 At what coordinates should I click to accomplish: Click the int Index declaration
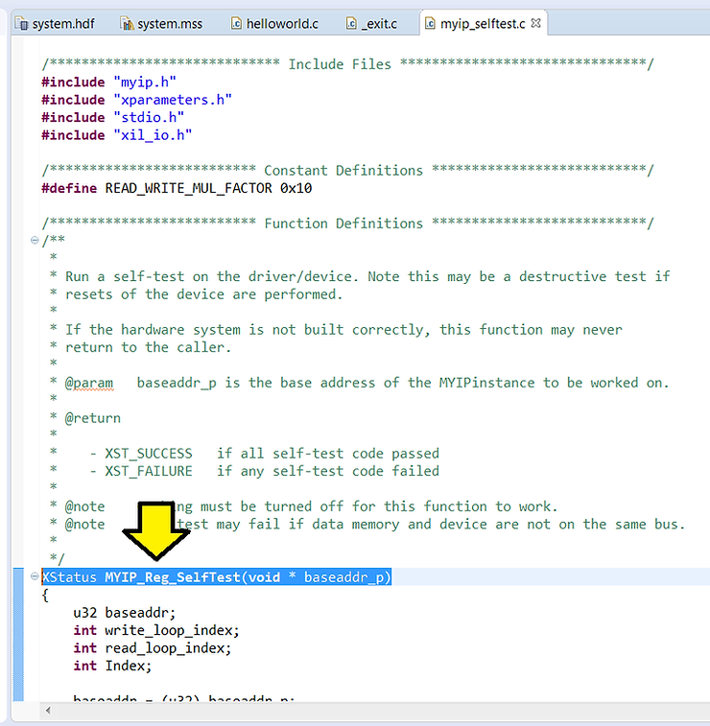coord(112,666)
